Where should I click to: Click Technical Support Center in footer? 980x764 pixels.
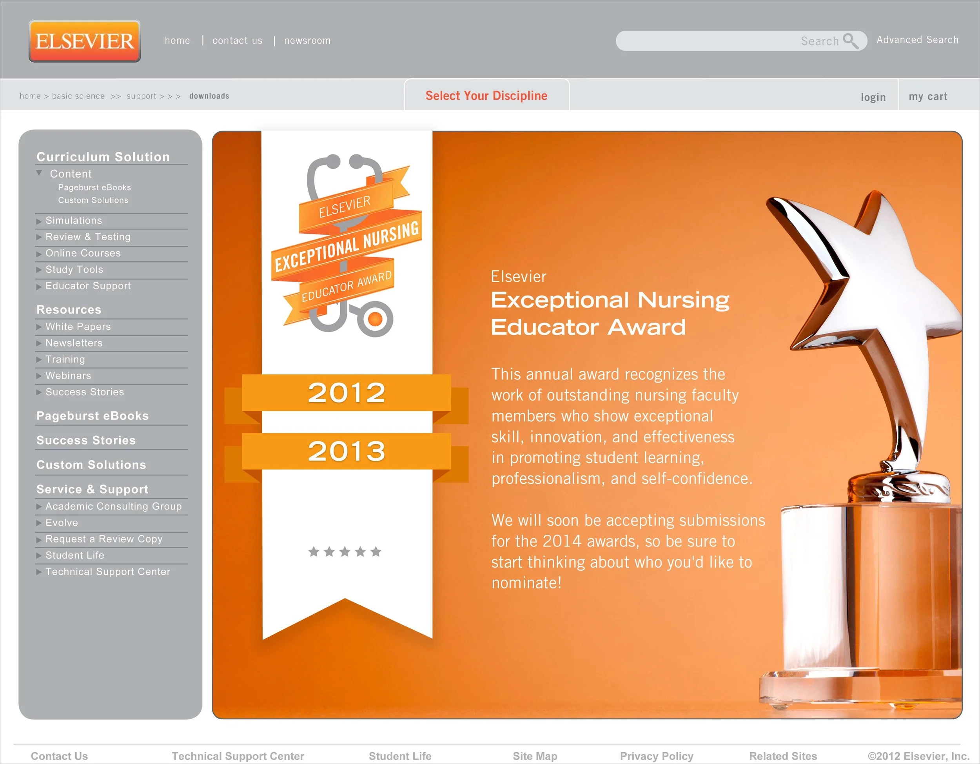click(238, 756)
